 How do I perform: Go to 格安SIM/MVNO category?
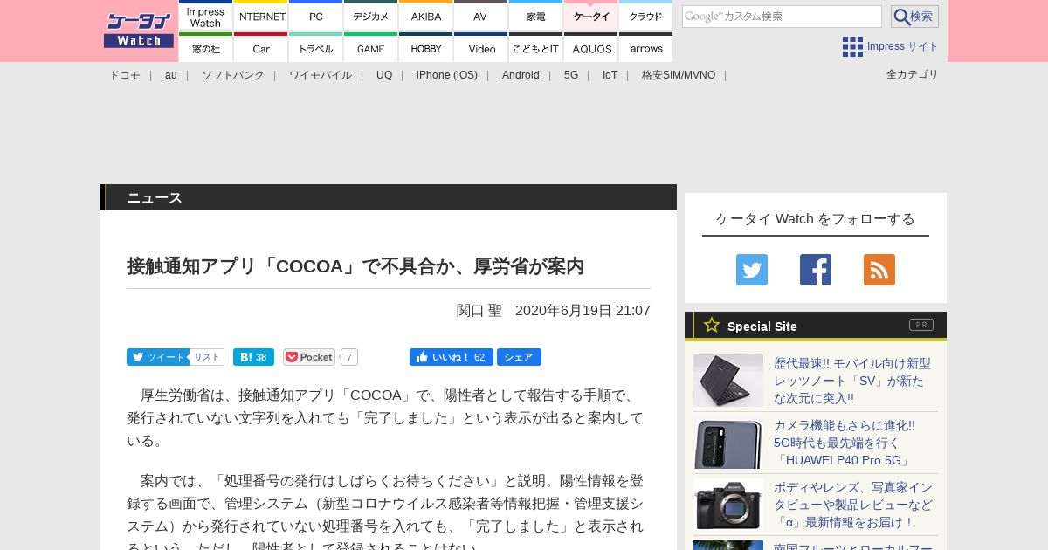point(679,75)
